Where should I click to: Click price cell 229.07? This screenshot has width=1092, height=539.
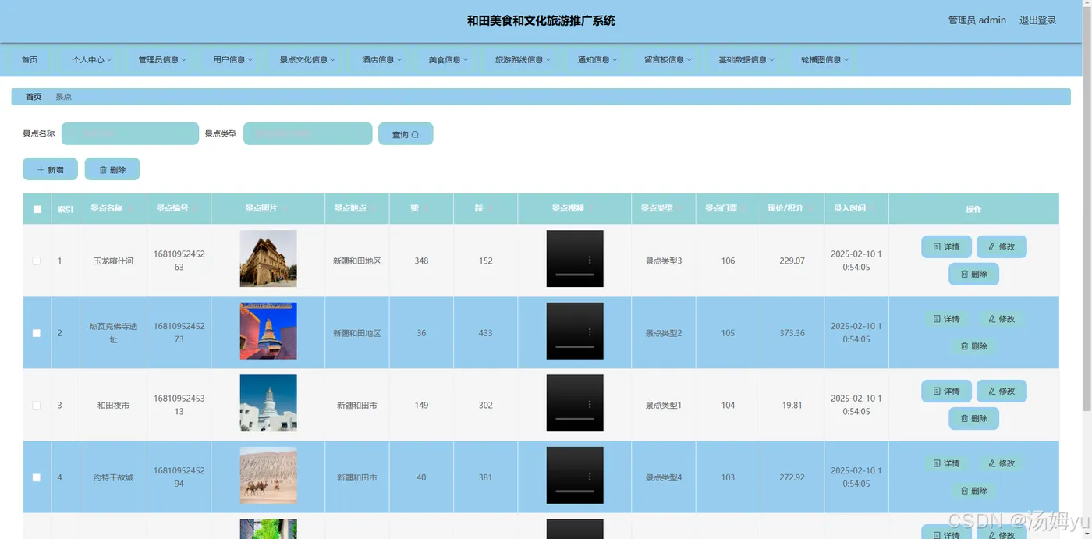coord(792,261)
